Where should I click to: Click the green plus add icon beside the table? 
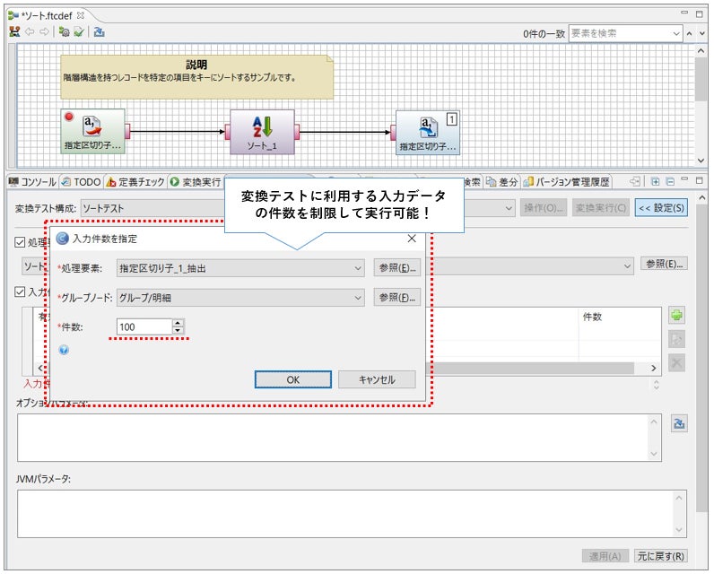(x=676, y=315)
